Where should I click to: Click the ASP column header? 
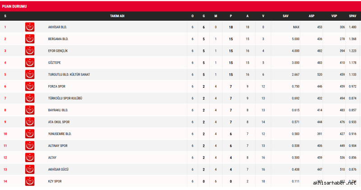(x=311, y=16)
